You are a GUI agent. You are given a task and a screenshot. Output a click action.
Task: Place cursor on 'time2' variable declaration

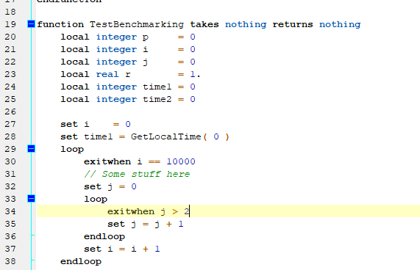pos(157,99)
